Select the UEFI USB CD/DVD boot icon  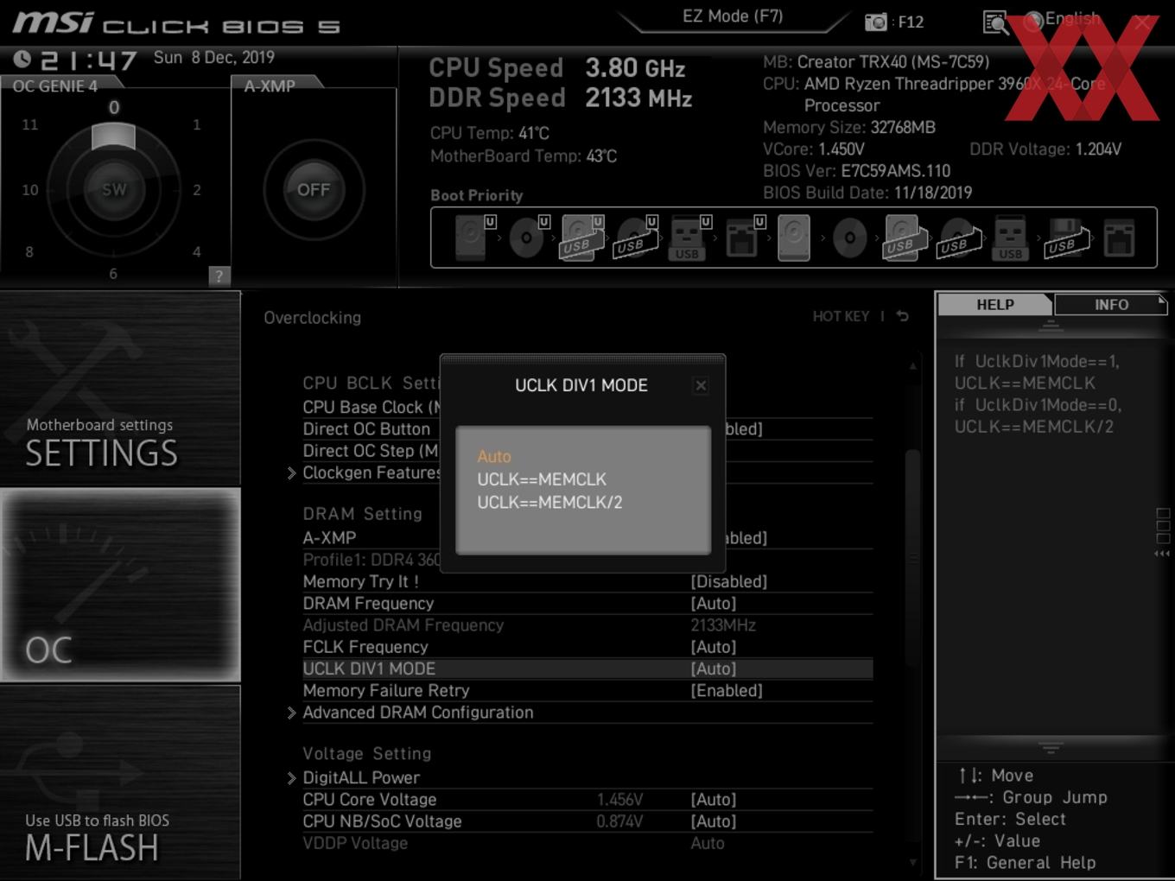click(636, 237)
